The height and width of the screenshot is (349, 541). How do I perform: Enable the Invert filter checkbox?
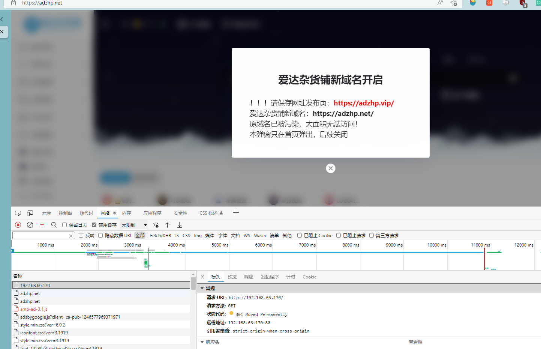point(81,235)
